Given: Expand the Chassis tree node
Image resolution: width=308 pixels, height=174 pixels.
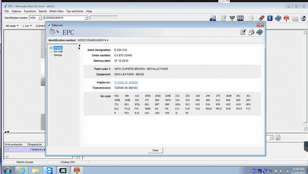Looking at the screenshot, I should 51,48.
